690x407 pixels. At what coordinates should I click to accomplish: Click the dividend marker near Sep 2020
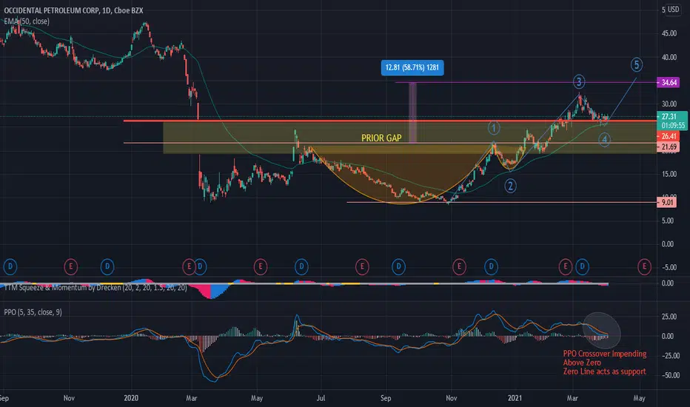tap(399, 266)
